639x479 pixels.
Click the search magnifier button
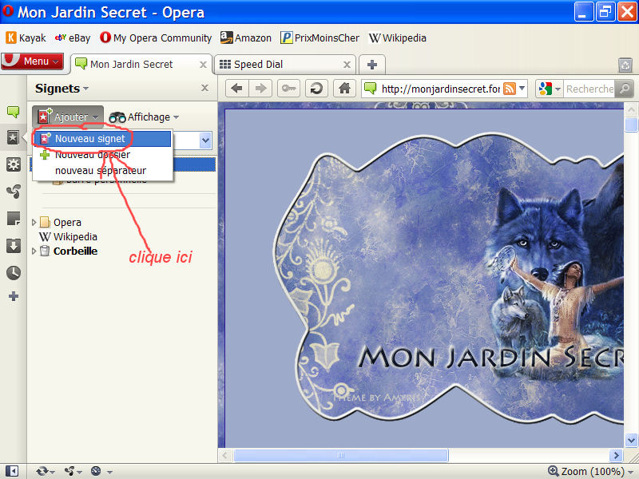pos(624,89)
